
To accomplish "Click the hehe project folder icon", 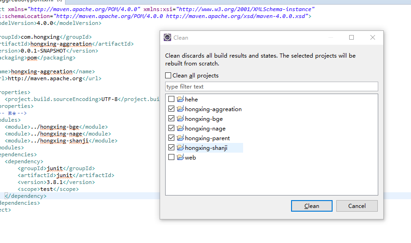I will 180,99.
